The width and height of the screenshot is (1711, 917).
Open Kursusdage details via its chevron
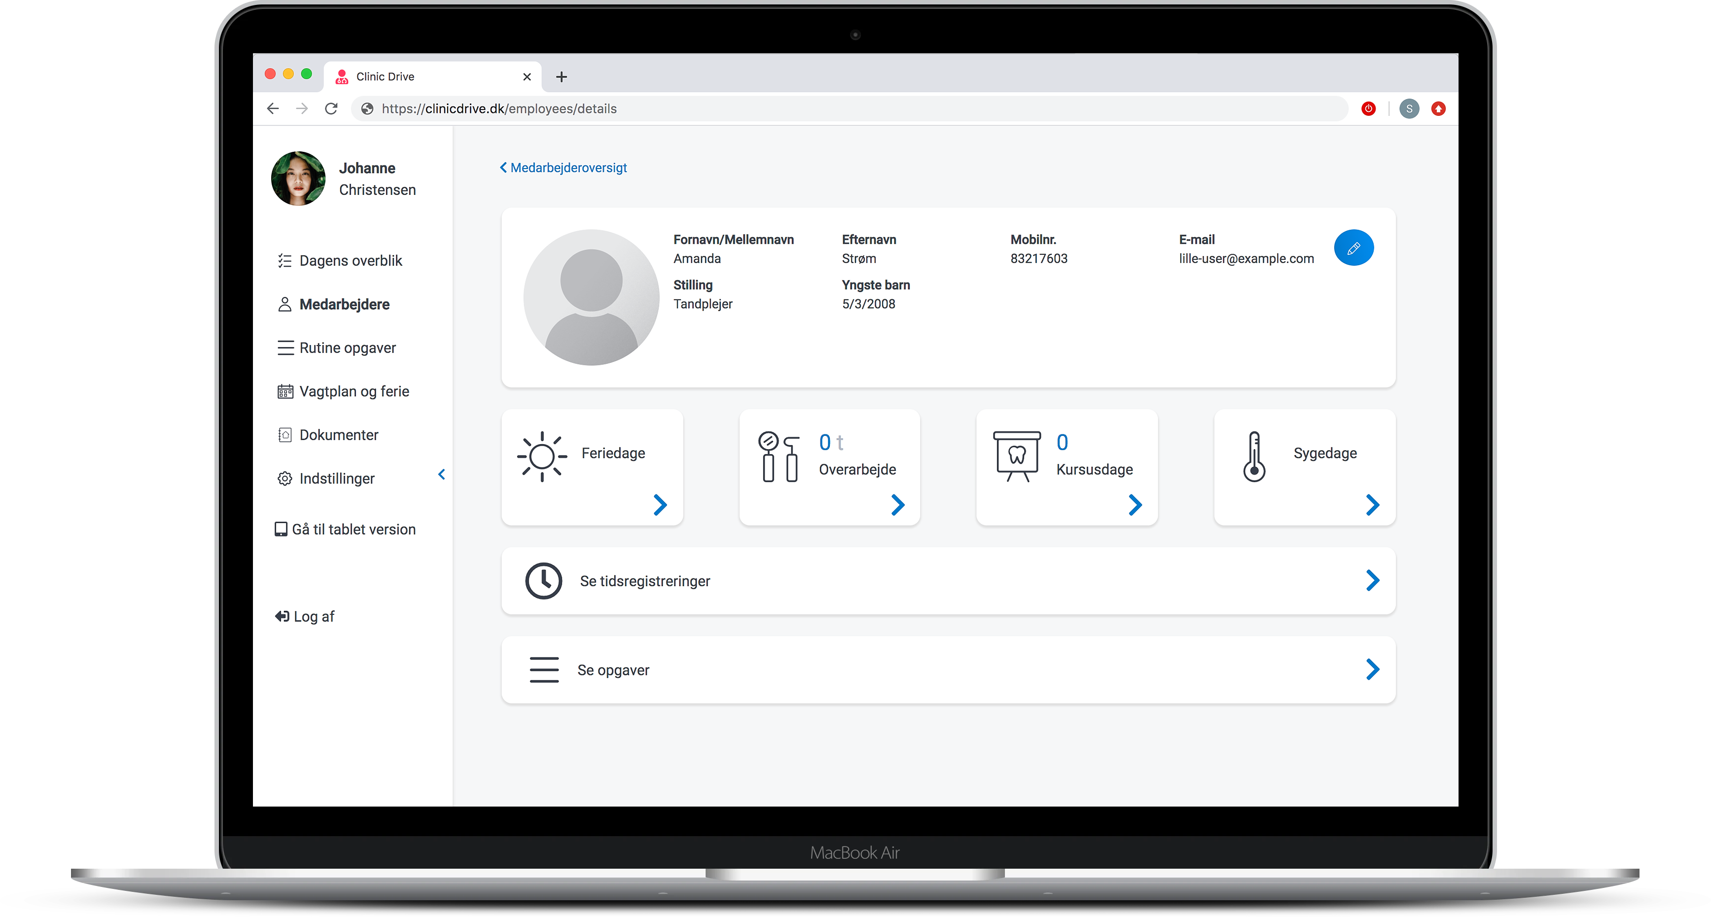coord(1135,505)
